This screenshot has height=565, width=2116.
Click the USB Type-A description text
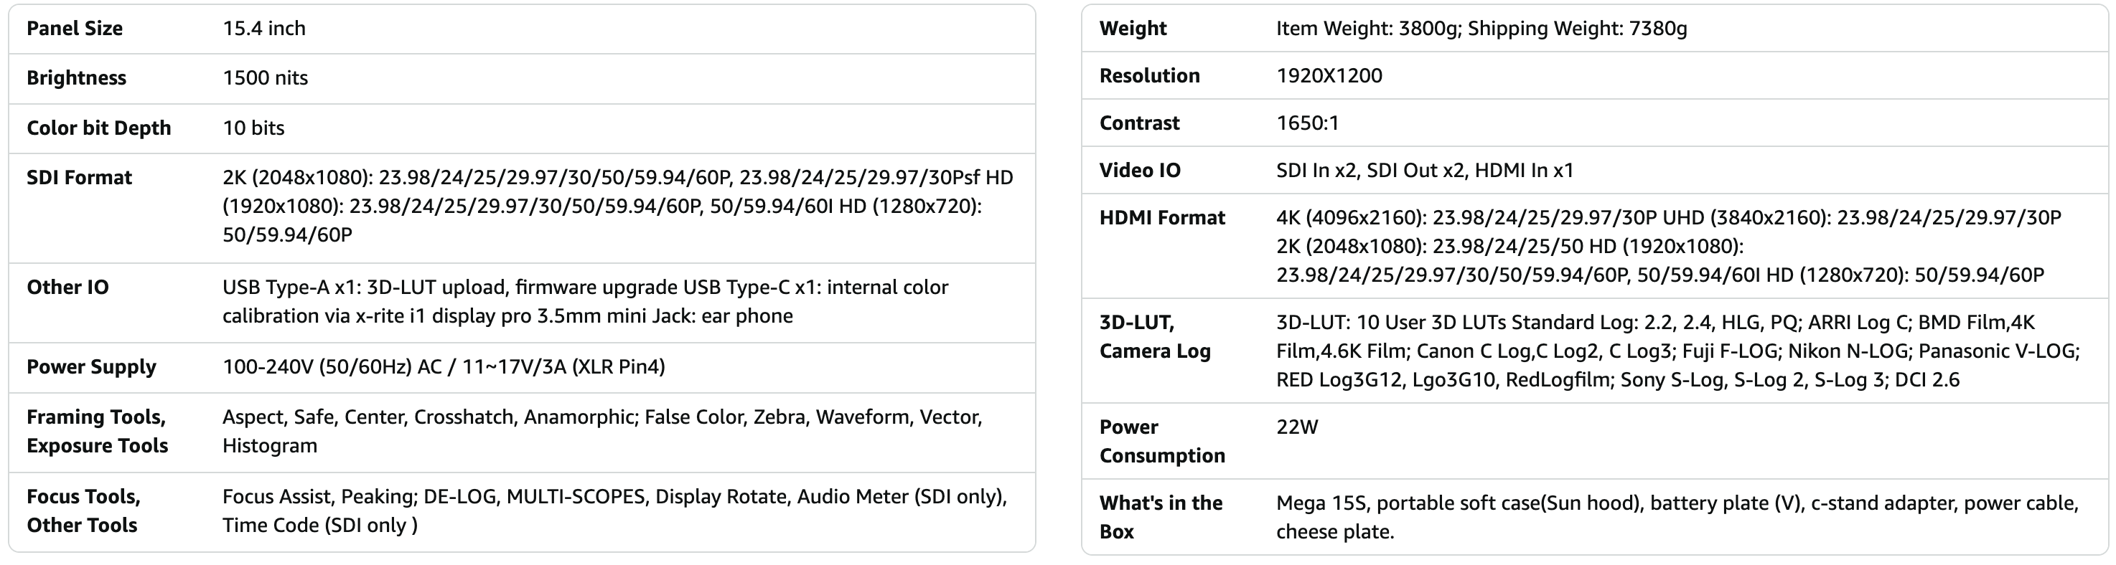tap(585, 302)
